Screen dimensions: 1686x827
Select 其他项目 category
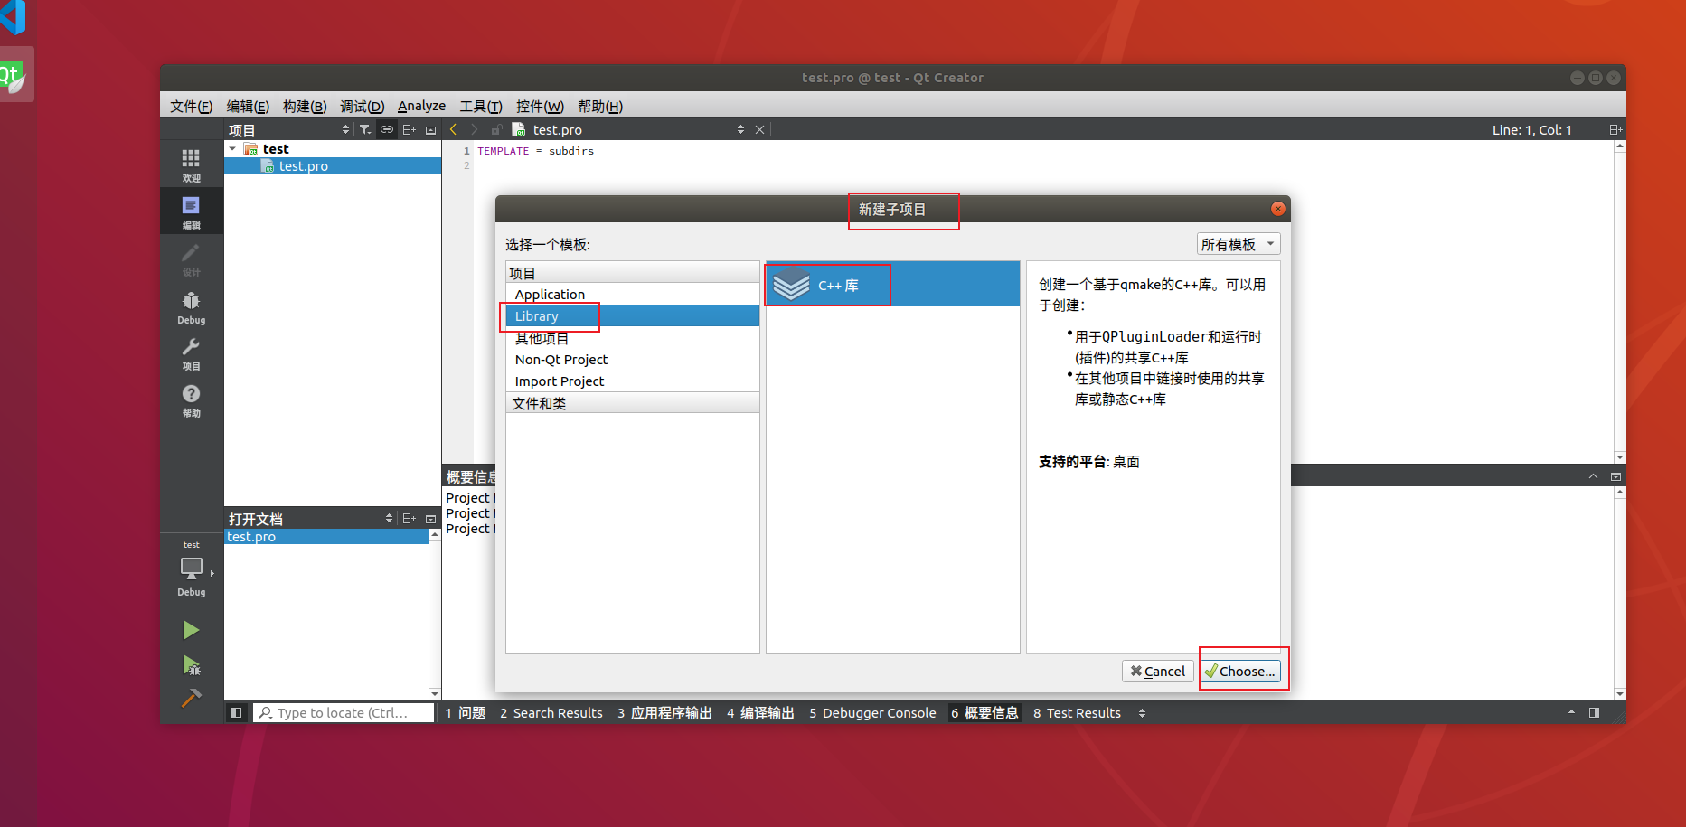pos(633,338)
